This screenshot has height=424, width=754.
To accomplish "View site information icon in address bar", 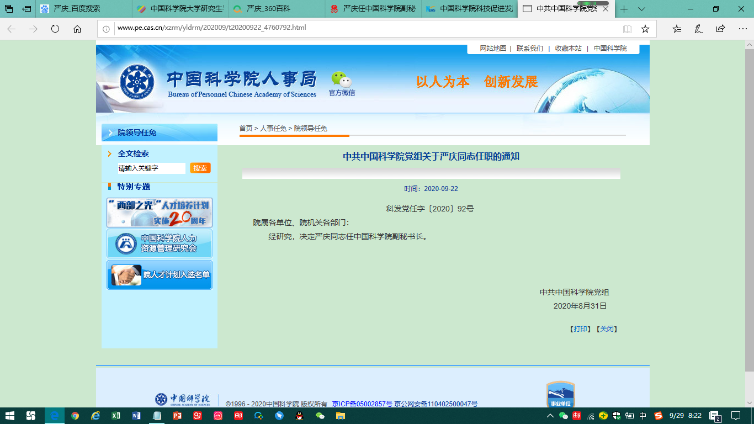I will click(106, 29).
